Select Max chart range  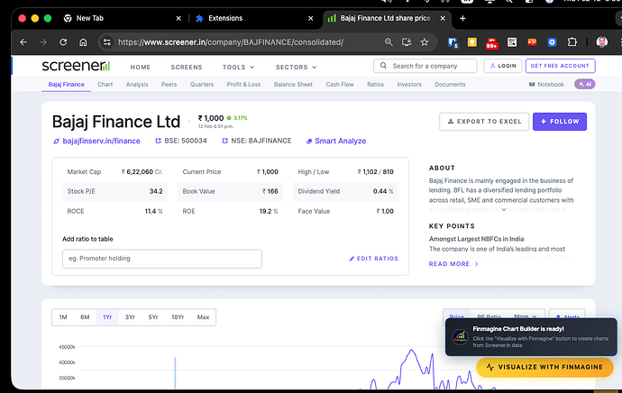pos(203,317)
